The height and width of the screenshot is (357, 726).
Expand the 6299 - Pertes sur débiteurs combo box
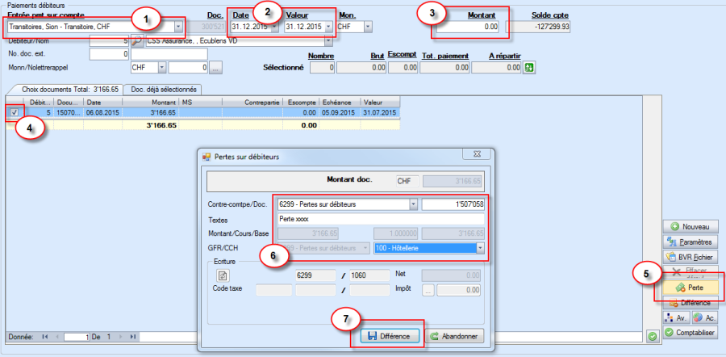pos(413,204)
